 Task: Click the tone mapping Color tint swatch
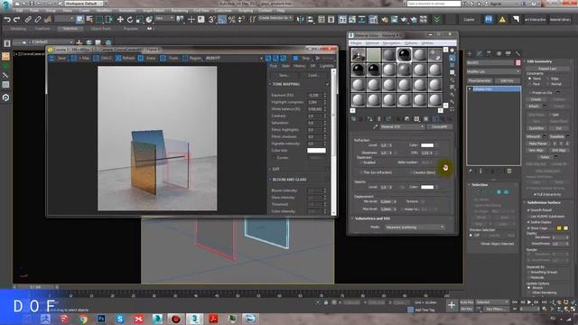[x=316, y=151]
